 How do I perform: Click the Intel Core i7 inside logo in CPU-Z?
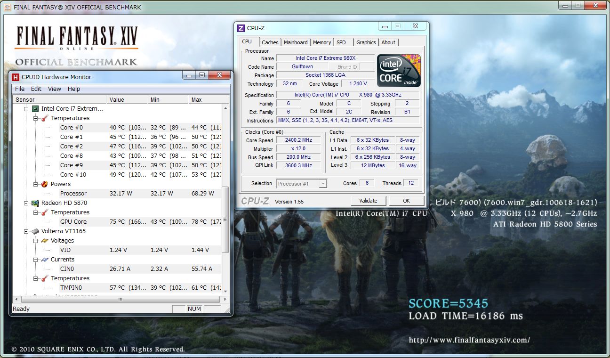pos(399,71)
